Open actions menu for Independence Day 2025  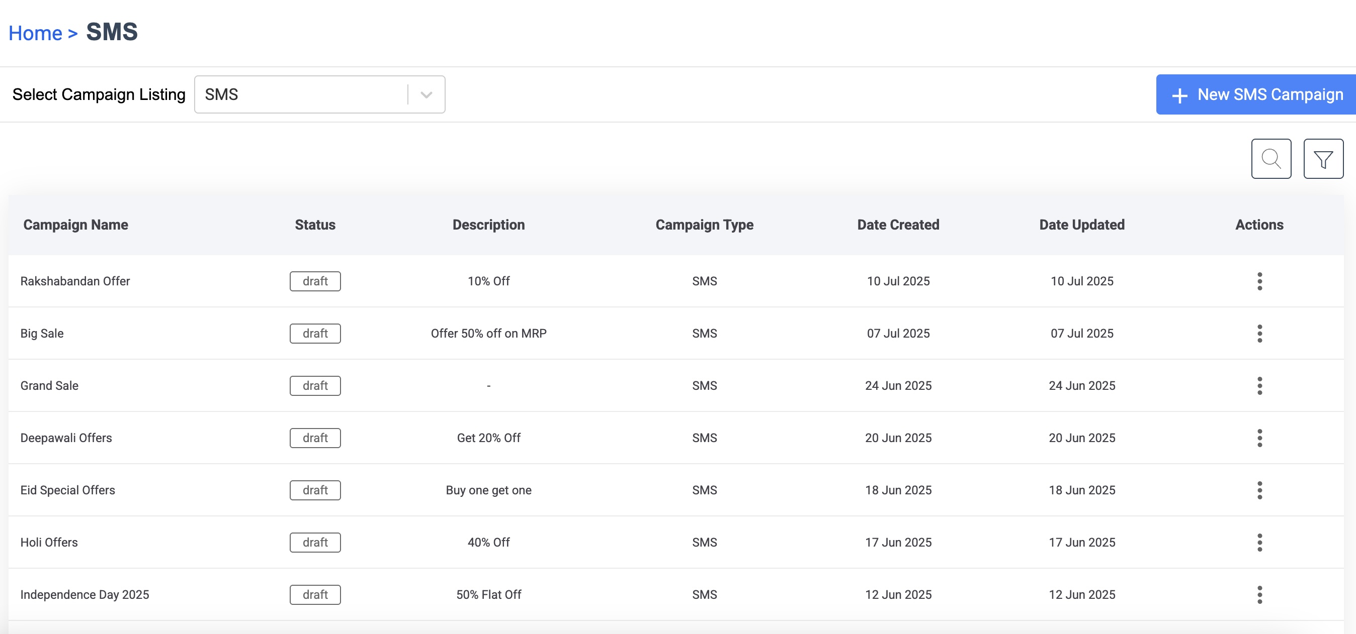1259,595
